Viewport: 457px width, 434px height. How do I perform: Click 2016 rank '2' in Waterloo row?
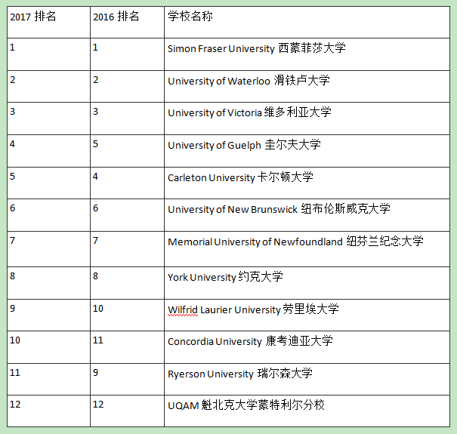click(x=96, y=79)
